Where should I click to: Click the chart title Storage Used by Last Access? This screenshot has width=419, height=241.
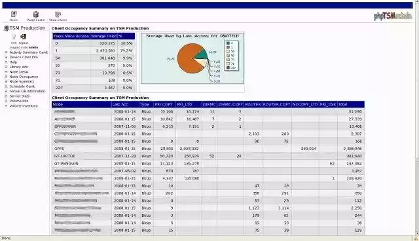[192, 36]
